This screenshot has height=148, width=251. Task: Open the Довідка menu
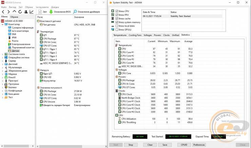pyautogui.click(x=55, y=7)
